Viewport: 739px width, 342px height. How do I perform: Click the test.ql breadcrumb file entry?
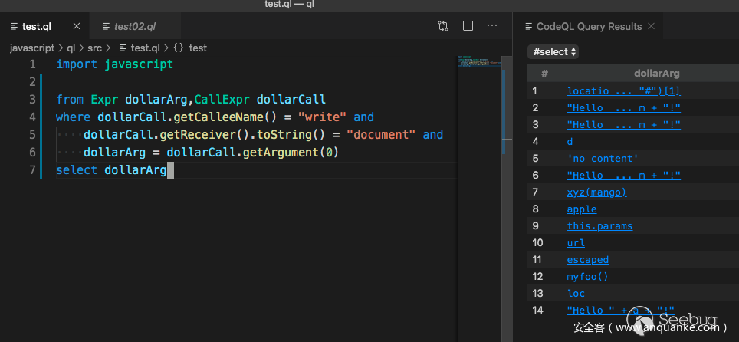[140, 48]
